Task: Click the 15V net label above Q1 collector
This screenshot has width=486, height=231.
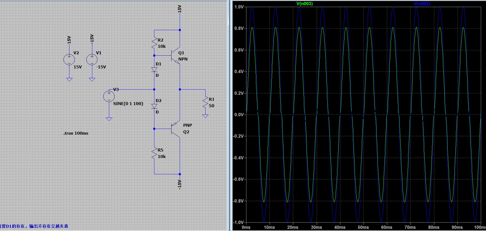Action: (179, 9)
